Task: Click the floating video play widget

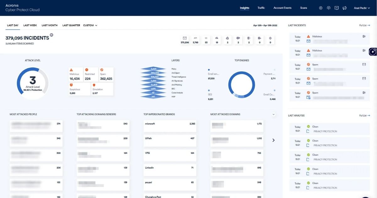Action: [373, 52]
